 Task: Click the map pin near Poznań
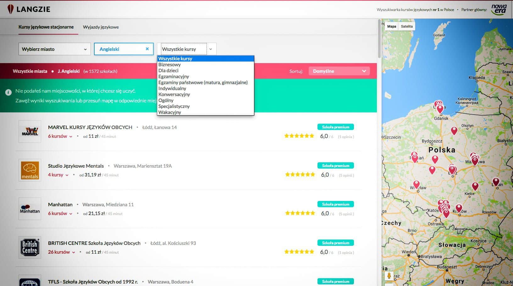pyautogui.click(x=415, y=158)
